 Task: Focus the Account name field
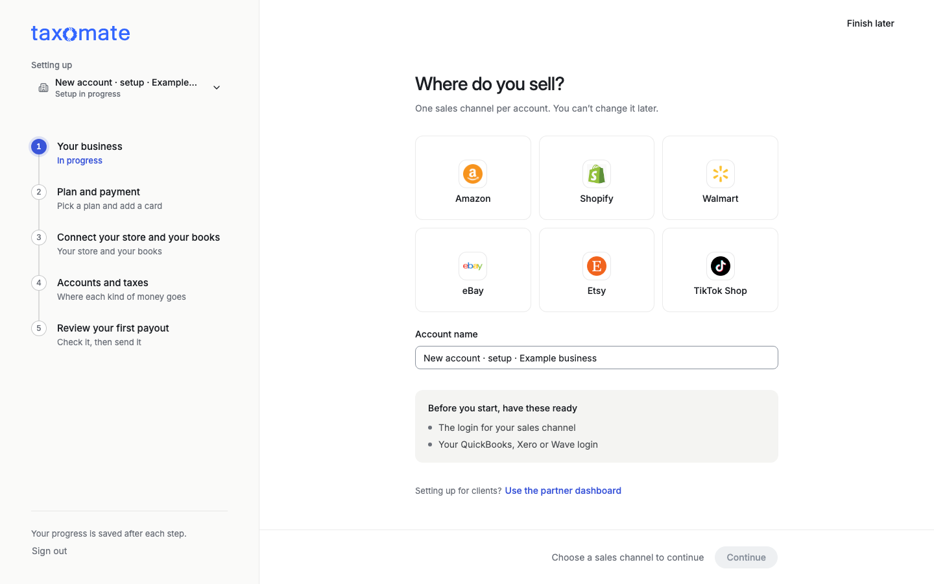coord(597,358)
